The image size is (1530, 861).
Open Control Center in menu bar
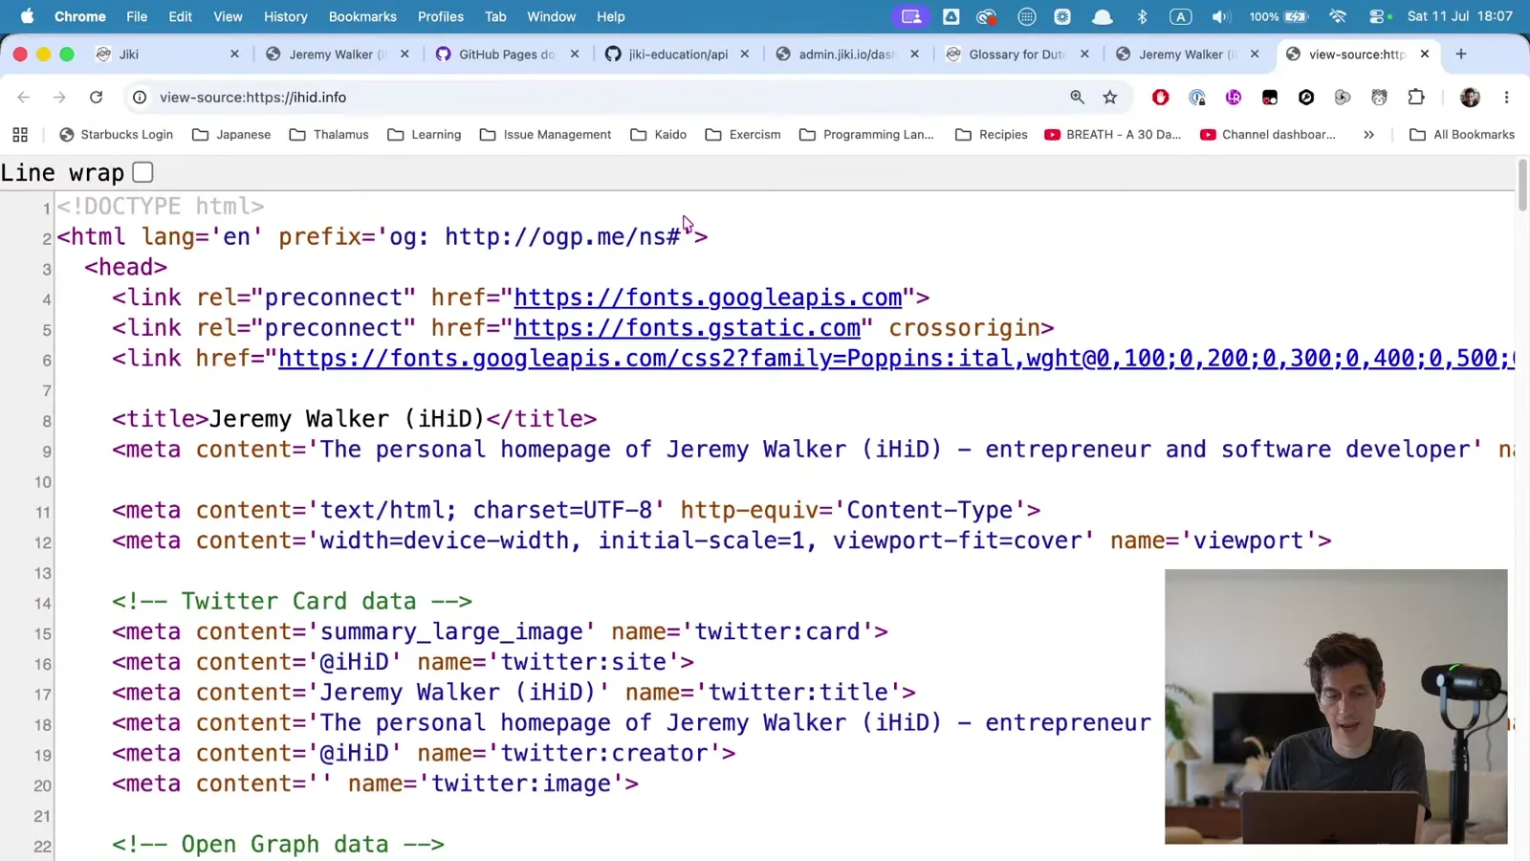(x=1378, y=16)
